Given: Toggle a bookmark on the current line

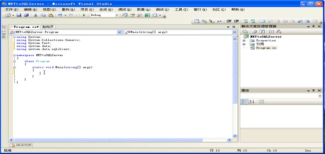Looking at the screenshot, I should 263,21.
